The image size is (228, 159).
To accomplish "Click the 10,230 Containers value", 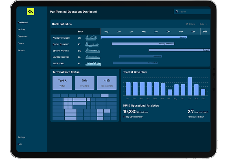I will pos(136,111).
